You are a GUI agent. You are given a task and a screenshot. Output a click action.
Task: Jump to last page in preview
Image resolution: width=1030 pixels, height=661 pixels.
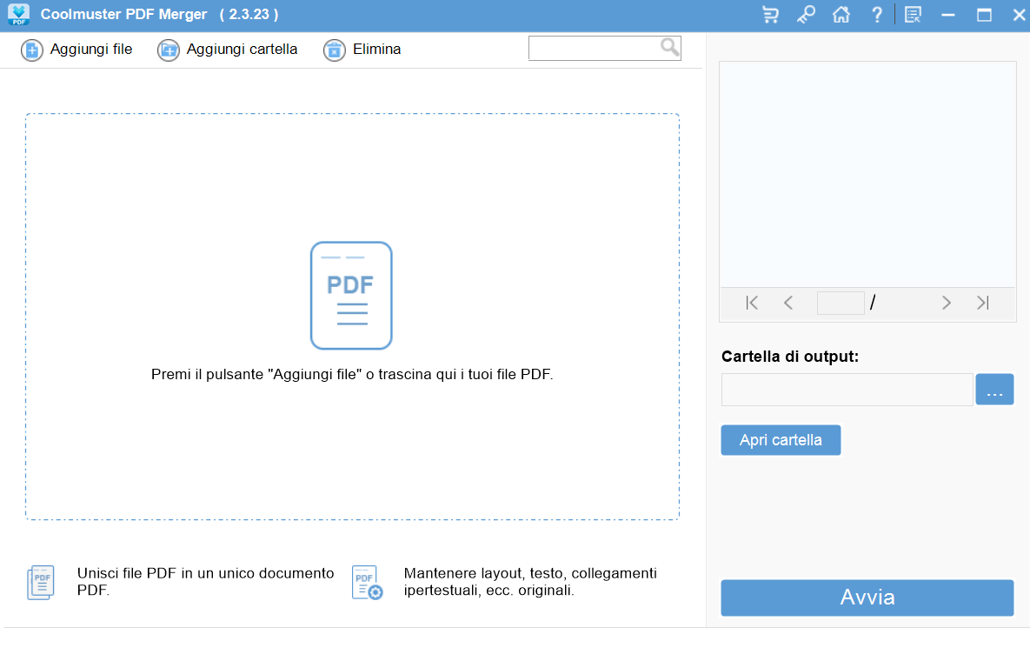pyautogui.click(x=983, y=303)
